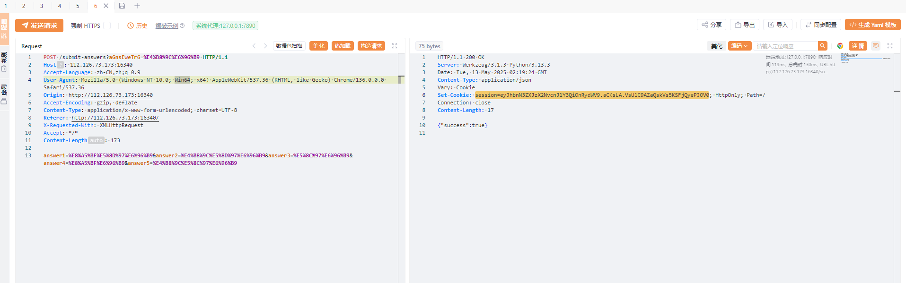
Task: Close fuzzer tab 6
Action: [106, 6]
